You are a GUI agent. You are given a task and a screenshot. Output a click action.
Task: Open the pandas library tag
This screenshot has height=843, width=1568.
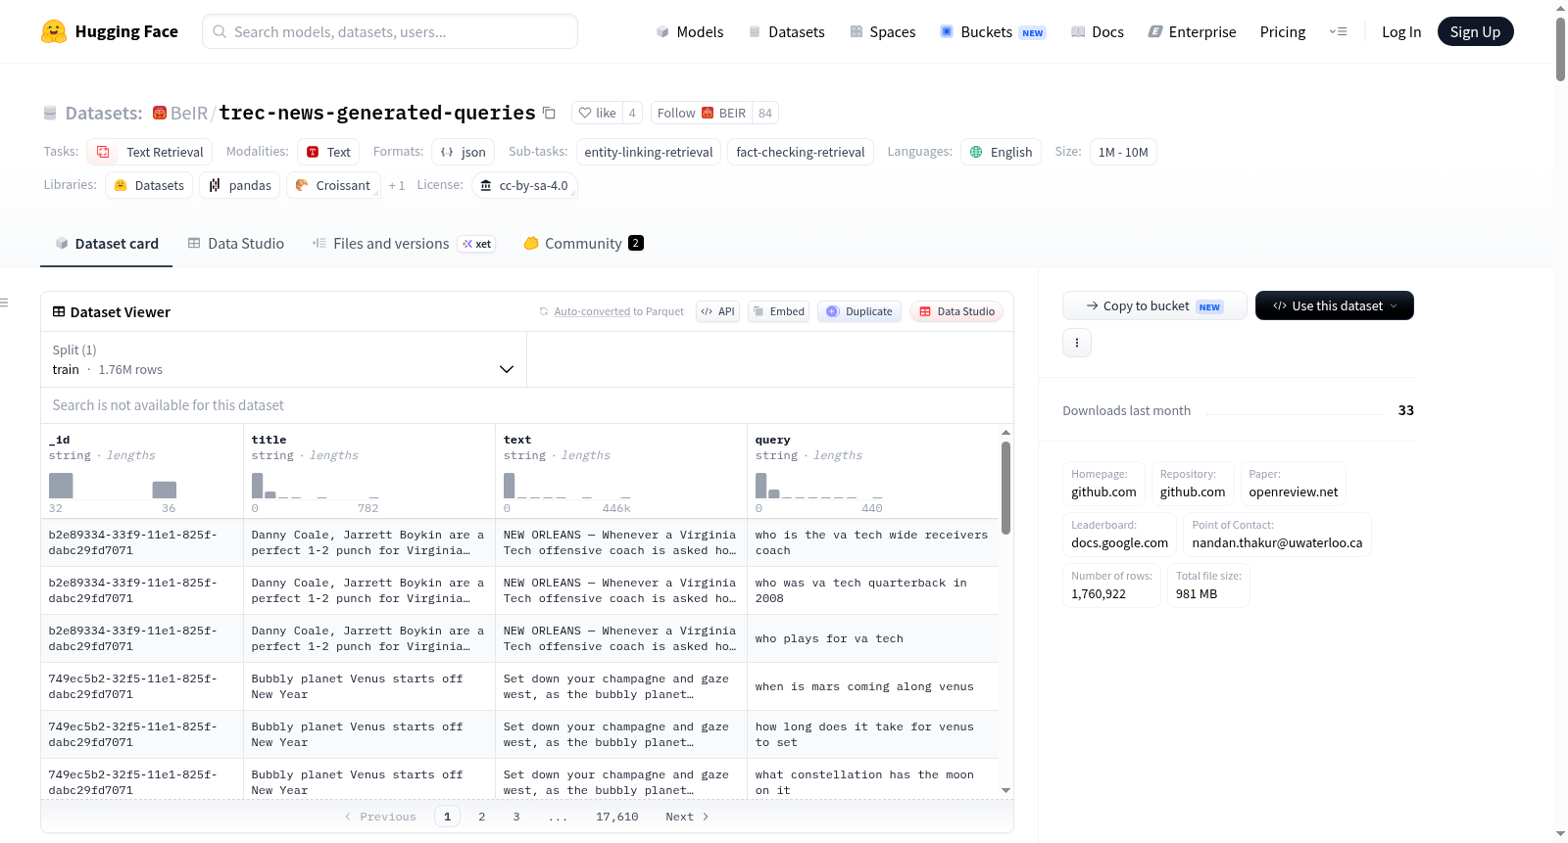[240, 185]
